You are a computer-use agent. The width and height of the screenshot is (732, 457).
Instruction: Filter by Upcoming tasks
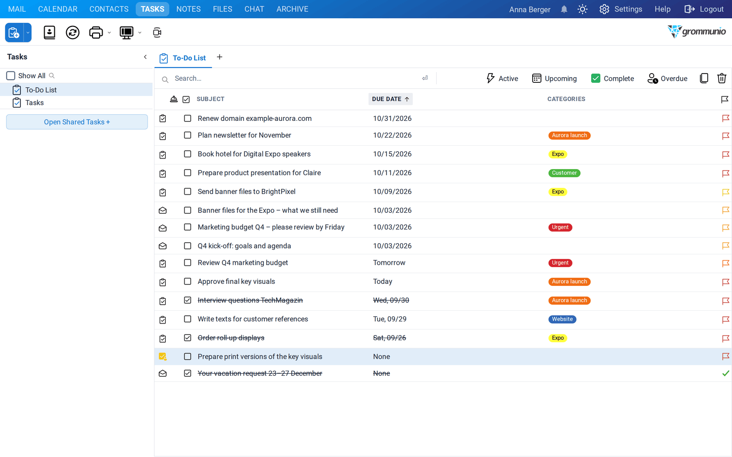point(554,78)
